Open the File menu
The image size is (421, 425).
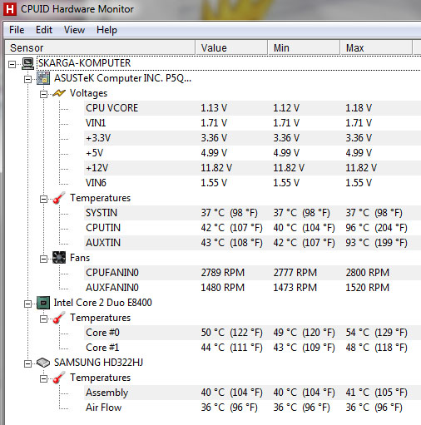click(x=17, y=30)
